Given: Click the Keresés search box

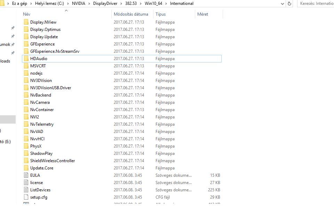Looking at the screenshot, I should (316, 3).
